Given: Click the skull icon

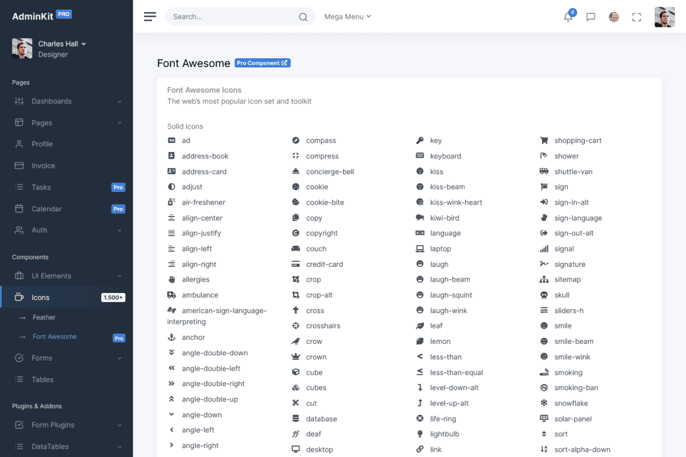Looking at the screenshot, I should pos(544,295).
